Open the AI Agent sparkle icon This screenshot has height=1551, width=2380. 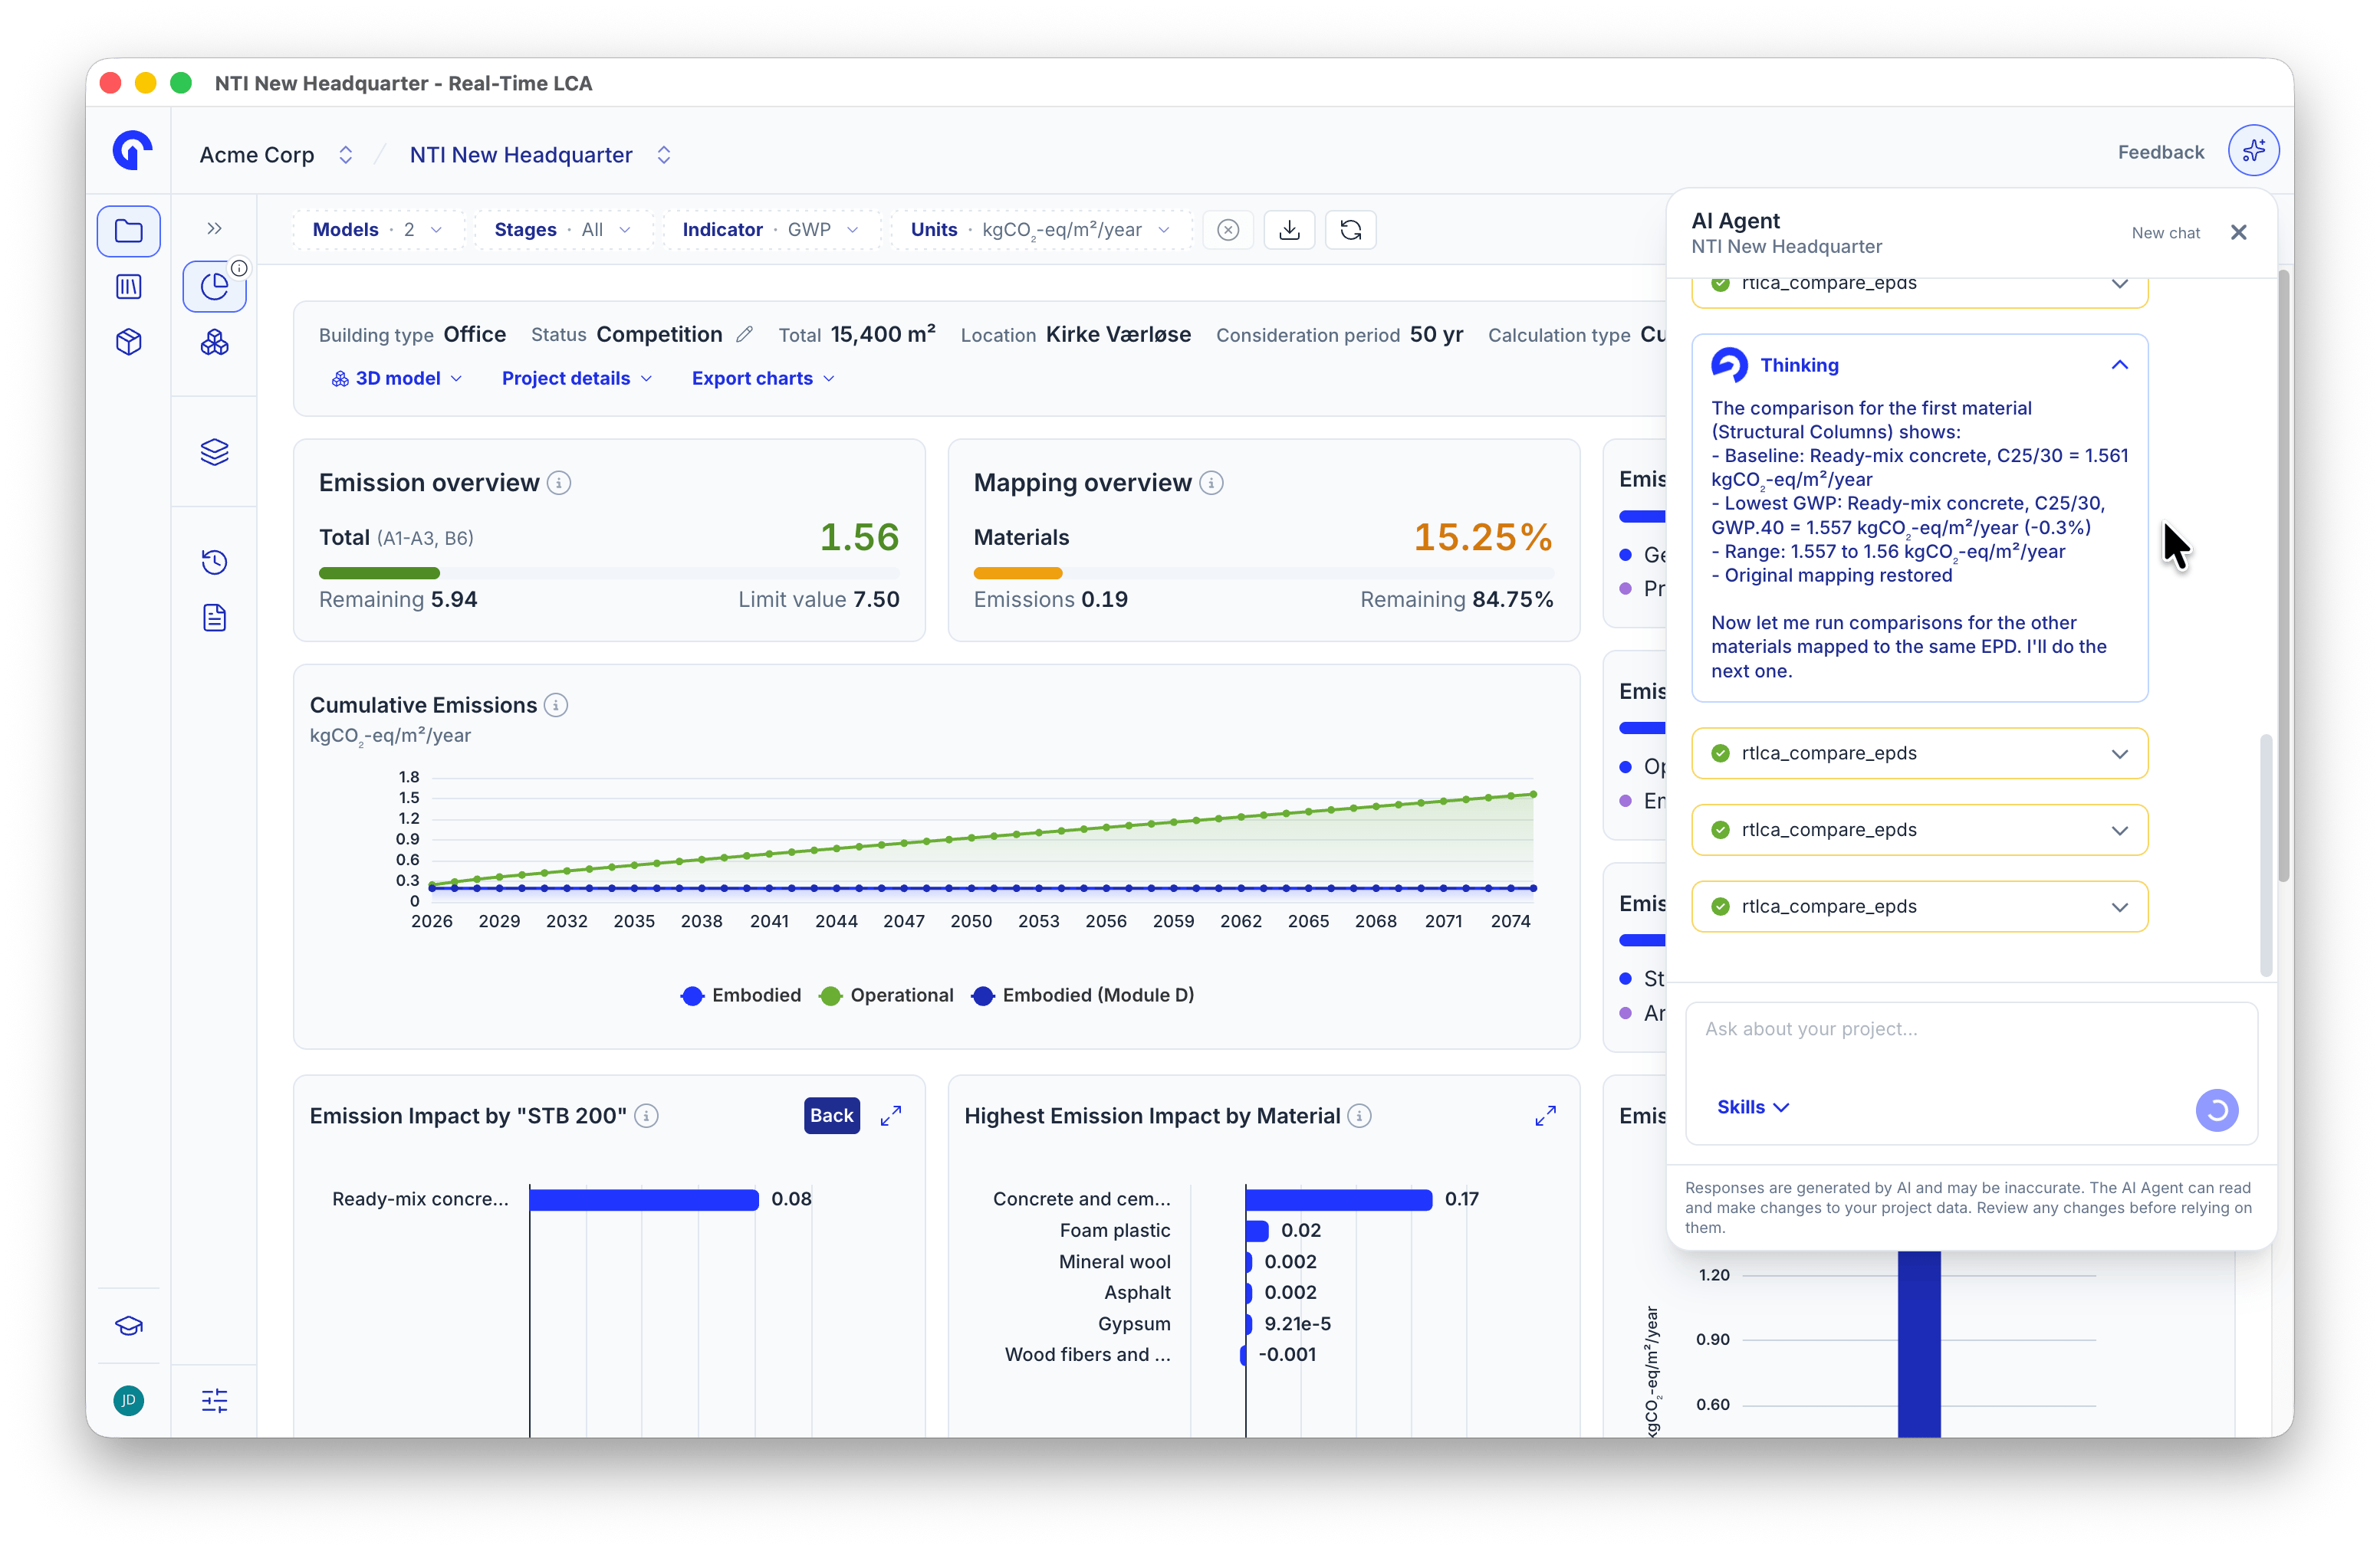tap(2253, 152)
